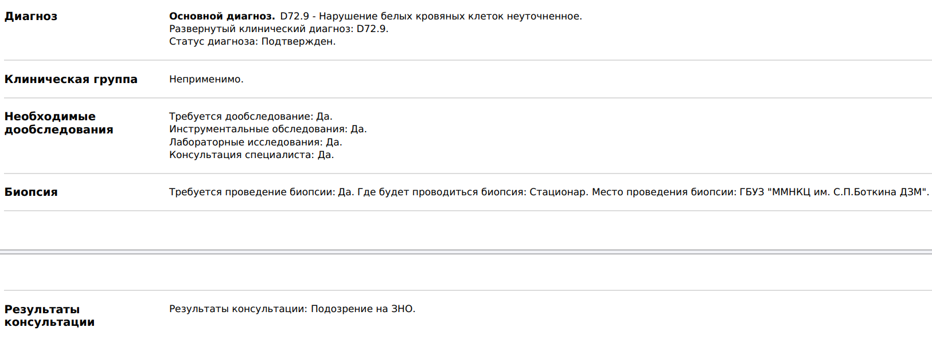
Task: Click Требуется проведение биопсии: Да text
Action: (262, 192)
